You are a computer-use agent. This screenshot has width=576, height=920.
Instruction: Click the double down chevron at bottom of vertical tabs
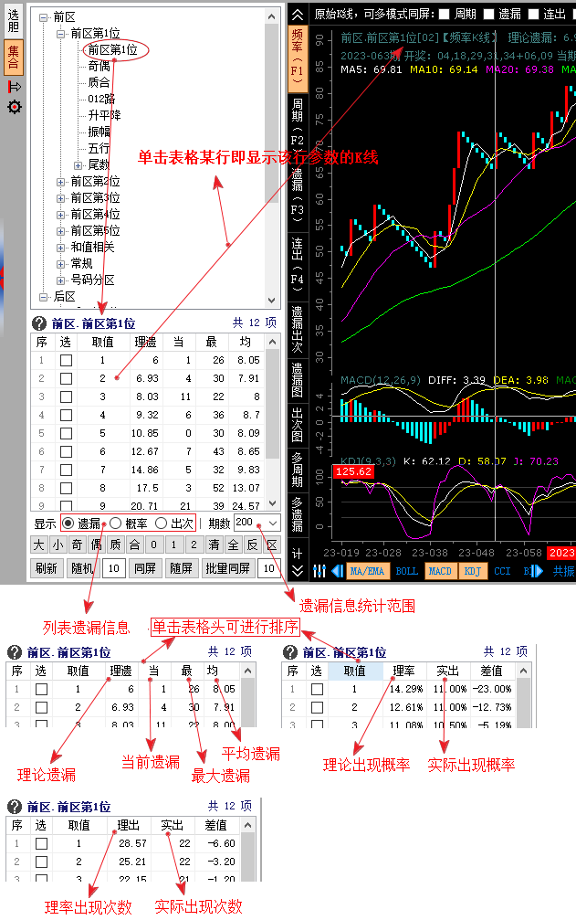point(298,571)
